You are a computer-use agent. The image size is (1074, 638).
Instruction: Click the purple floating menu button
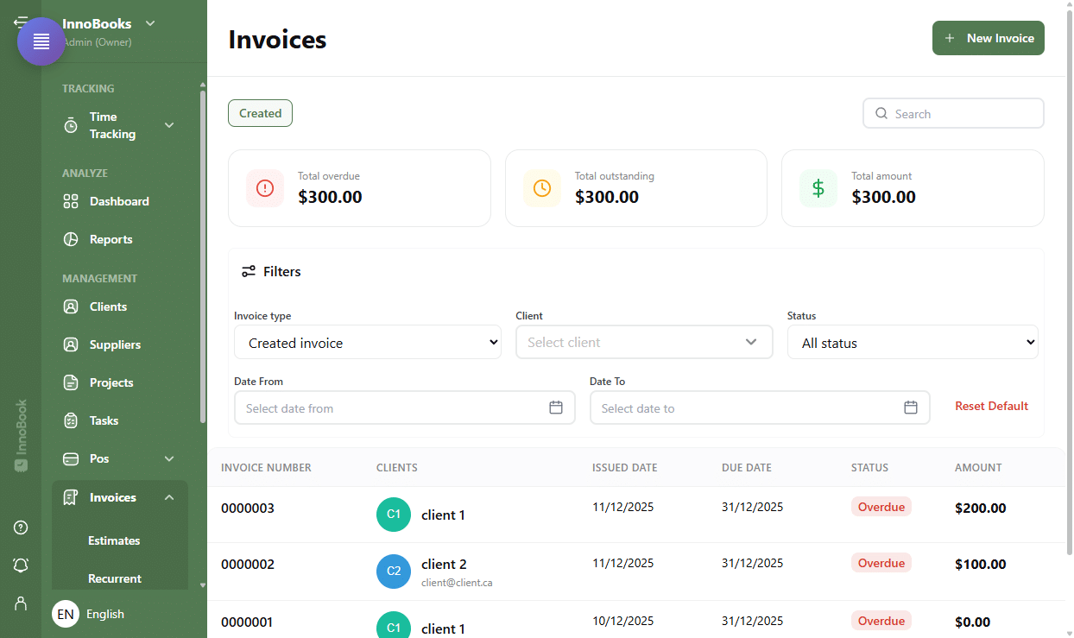click(x=41, y=41)
